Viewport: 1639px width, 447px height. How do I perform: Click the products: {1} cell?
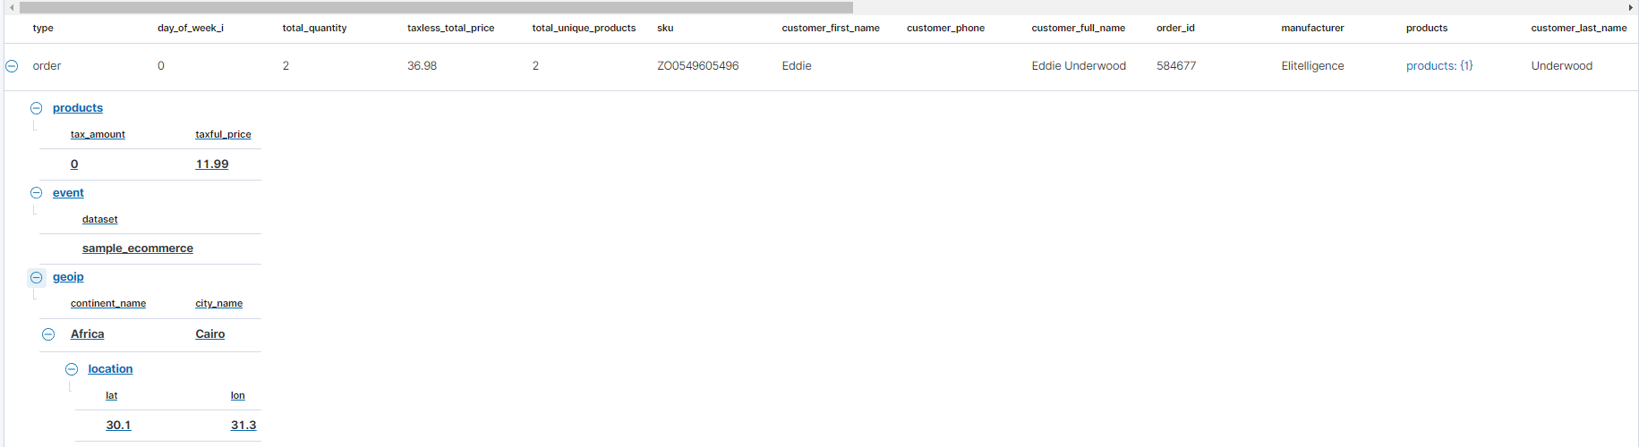[x=1439, y=66]
